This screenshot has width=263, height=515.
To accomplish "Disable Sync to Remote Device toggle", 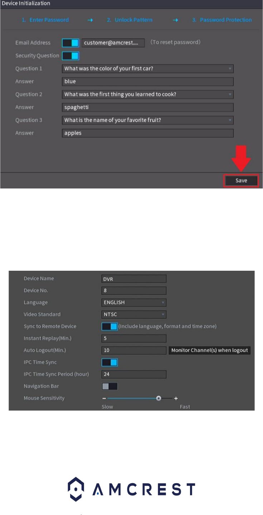I will click(109, 327).
